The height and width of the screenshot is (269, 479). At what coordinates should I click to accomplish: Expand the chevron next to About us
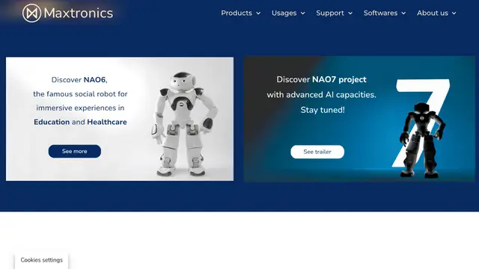click(x=454, y=13)
